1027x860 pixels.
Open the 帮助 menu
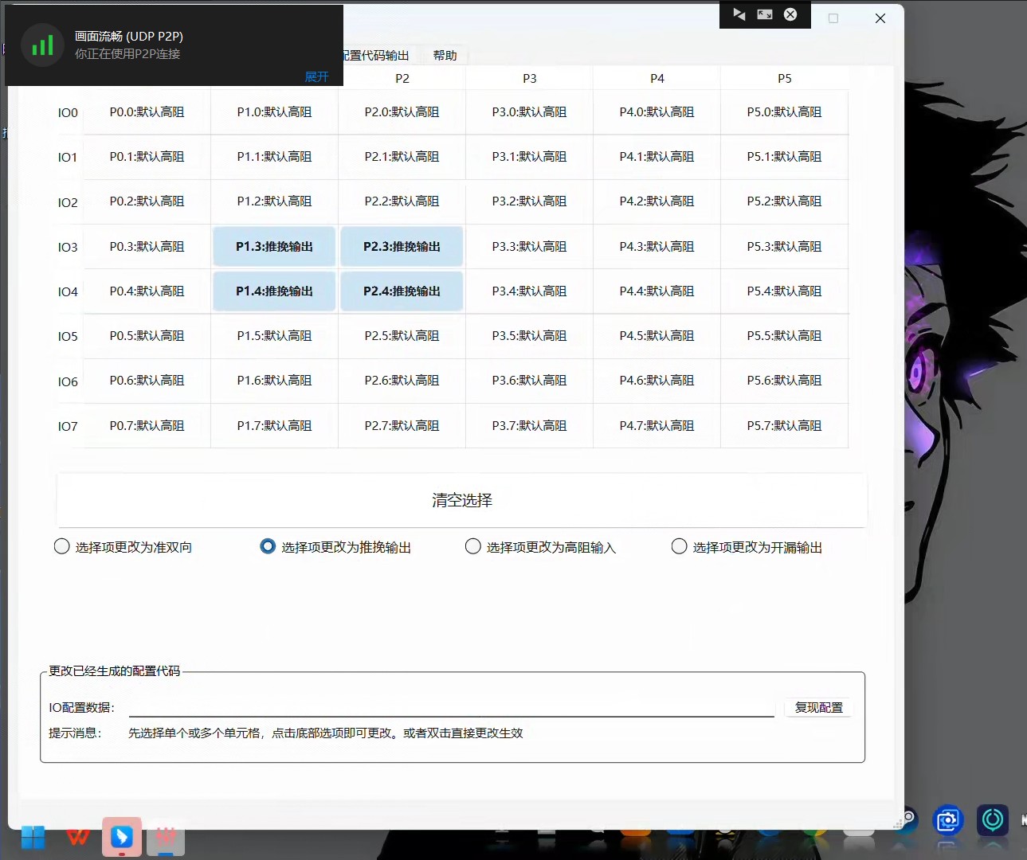pos(445,55)
